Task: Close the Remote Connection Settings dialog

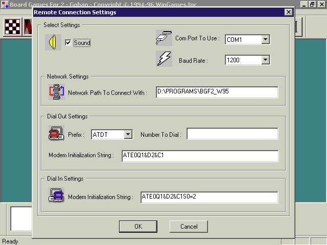Action: [x=288, y=12]
